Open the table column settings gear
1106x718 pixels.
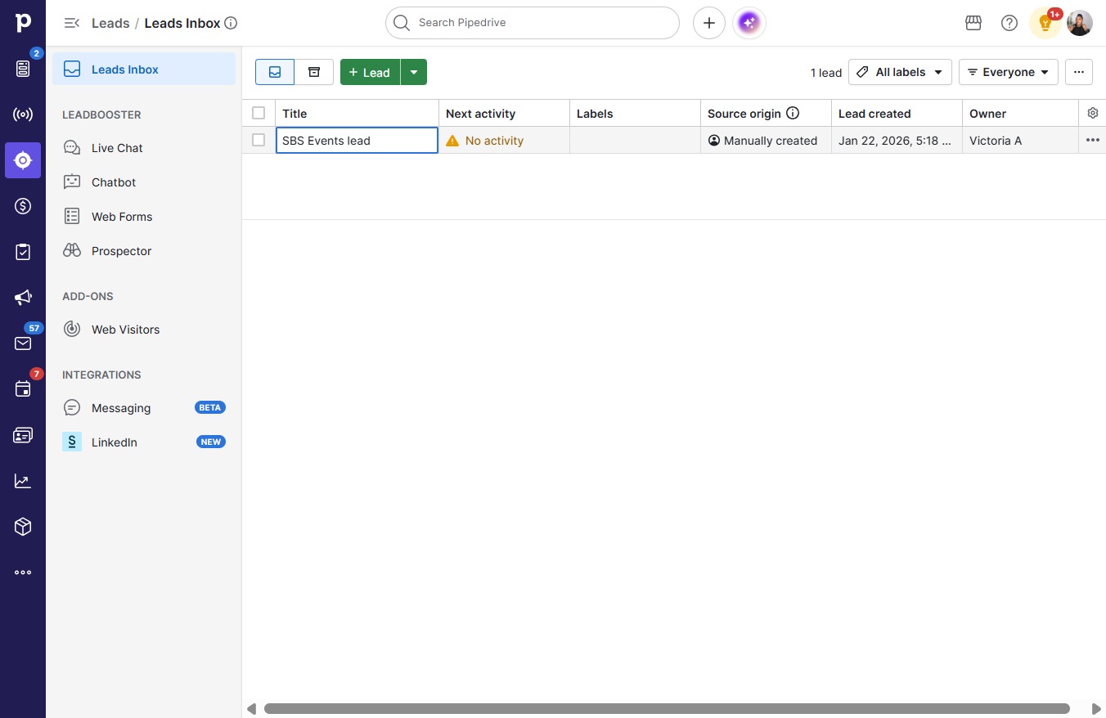click(x=1093, y=113)
